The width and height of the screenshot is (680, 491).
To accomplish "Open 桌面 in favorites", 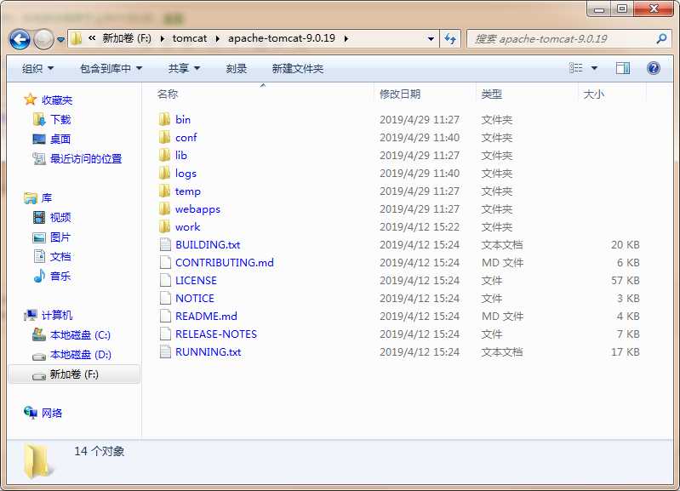I will 60,140.
